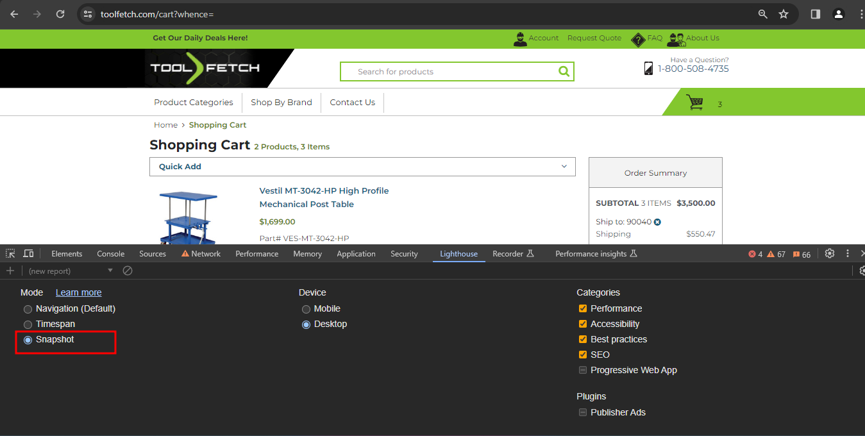865x436 pixels.
Task: Bookmark this page with the star icon
Action: coord(783,14)
